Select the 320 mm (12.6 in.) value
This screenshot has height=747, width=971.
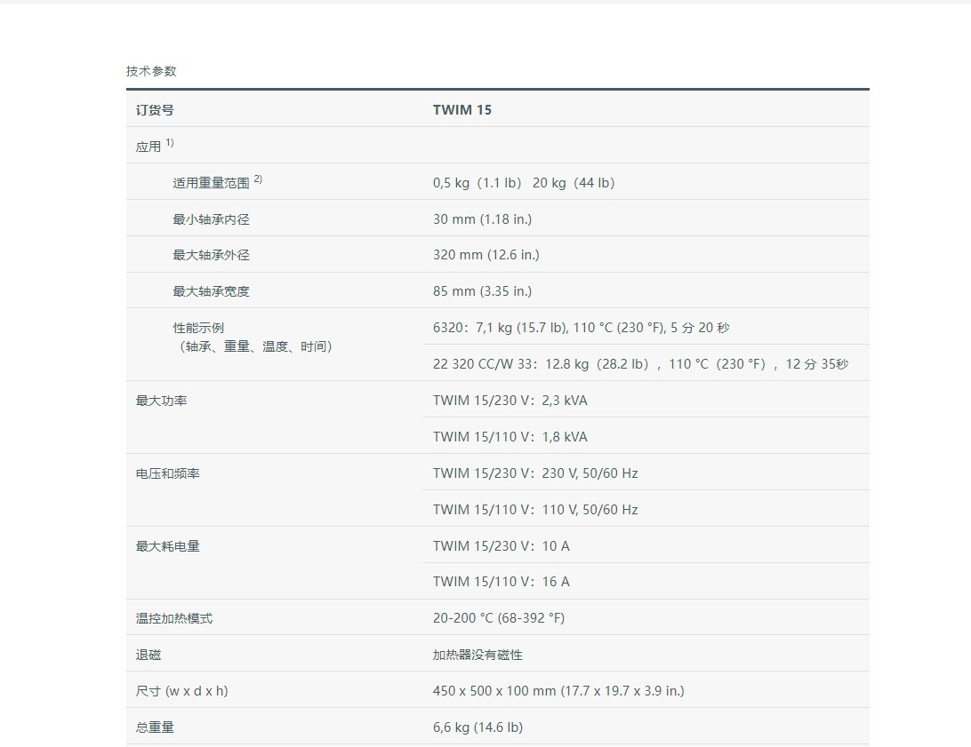[x=486, y=255]
